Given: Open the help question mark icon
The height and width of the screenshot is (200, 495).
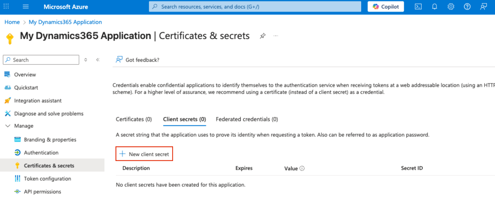Looking at the screenshot, I should (467, 7).
